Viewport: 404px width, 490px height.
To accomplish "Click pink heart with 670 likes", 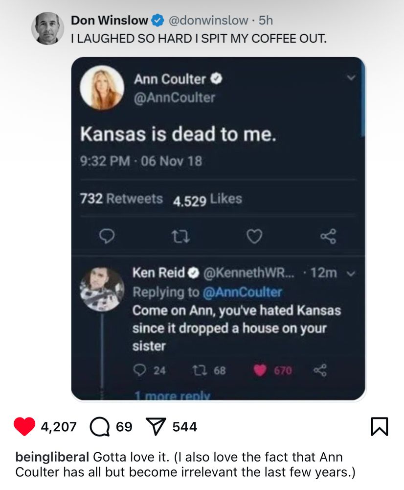I will coord(260,370).
